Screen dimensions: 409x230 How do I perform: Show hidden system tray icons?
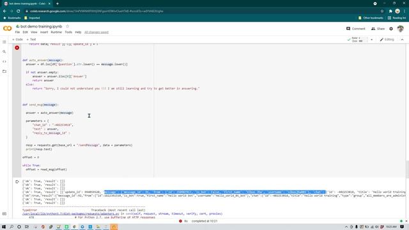coord(346,227)
